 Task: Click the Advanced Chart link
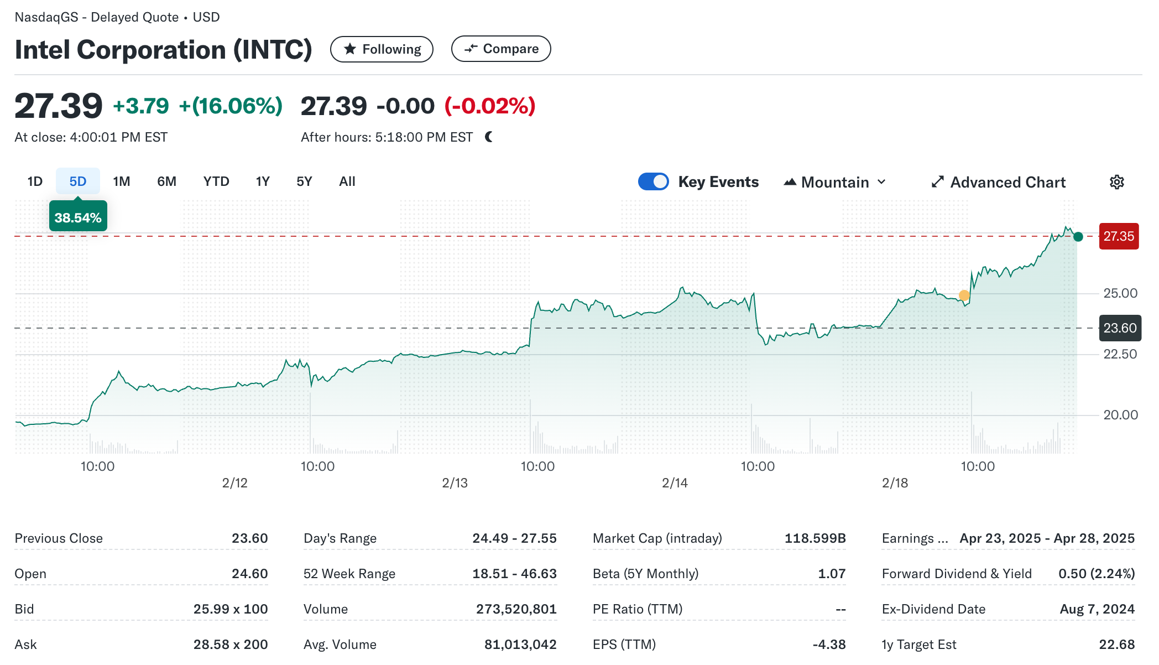1007,182
